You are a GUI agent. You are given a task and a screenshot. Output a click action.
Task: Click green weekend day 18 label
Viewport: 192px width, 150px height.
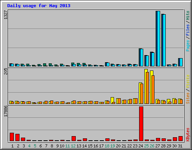click(x=107, y=146)
